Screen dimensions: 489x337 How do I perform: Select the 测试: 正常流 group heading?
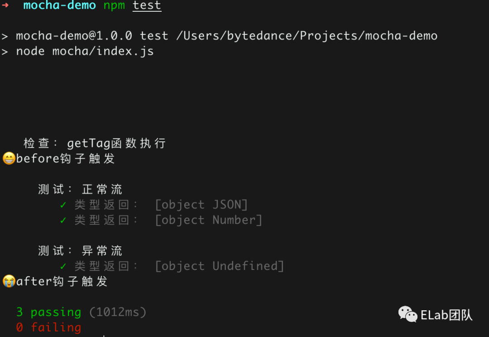80,189
